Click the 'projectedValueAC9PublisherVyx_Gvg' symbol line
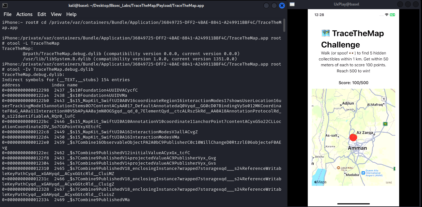Image resolution: width=422 pixels, height=207 pixels. [109, 158]
